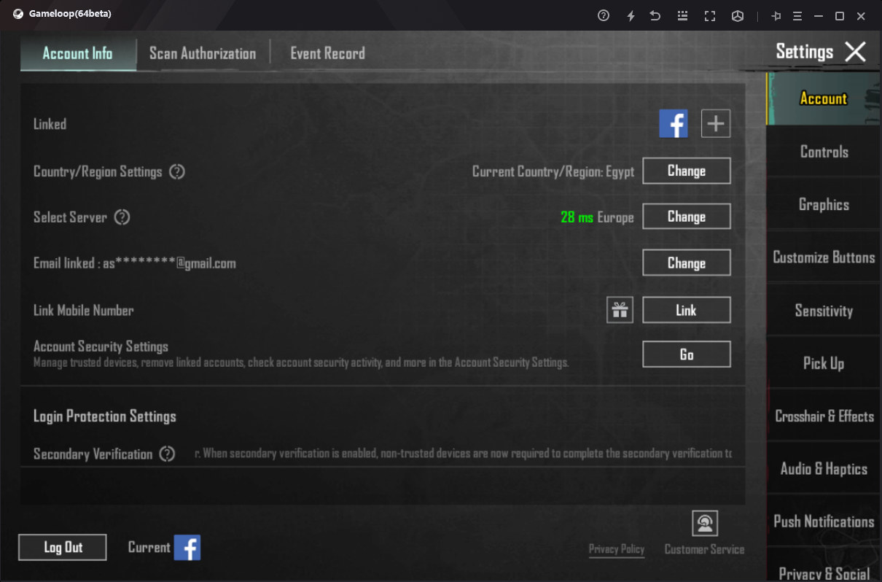This screenshot has height=582, width=882.
Task: Open Controls settings category
Action: click(x=824, y=152)
